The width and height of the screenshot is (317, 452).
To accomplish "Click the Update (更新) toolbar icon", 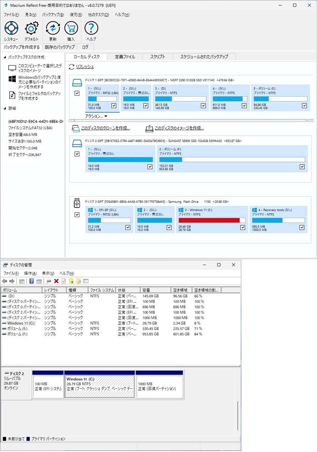I will click(x=53, y=28).
